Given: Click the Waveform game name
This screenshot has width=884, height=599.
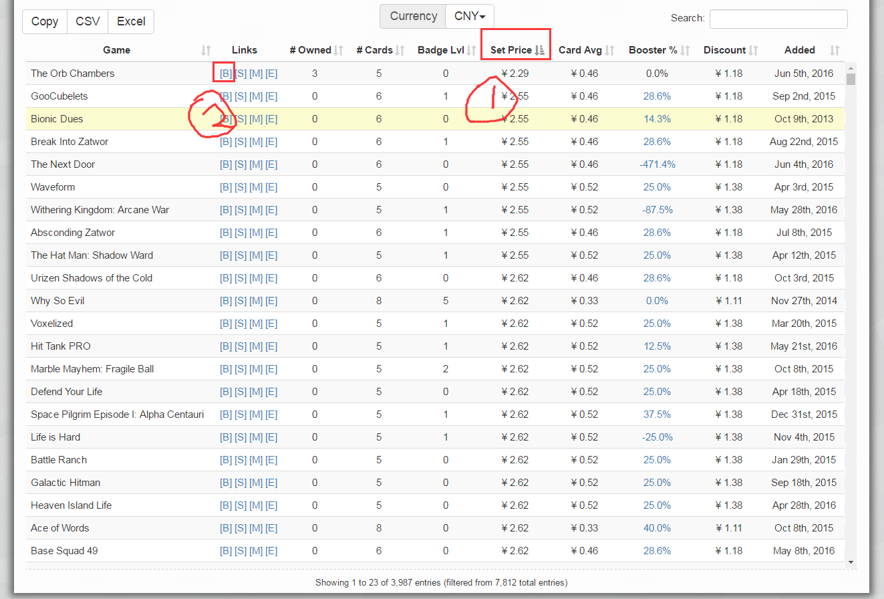Looking at the screenshot, I should 53,187.
